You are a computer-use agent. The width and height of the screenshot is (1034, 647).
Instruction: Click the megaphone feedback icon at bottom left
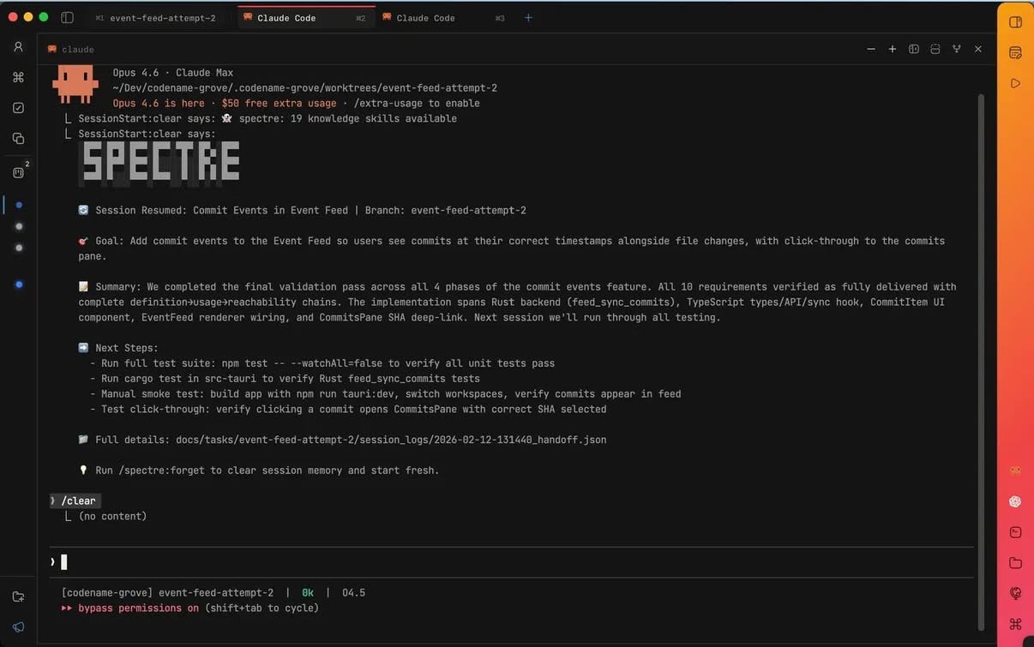pyautogui.click(x=17, y=626)
